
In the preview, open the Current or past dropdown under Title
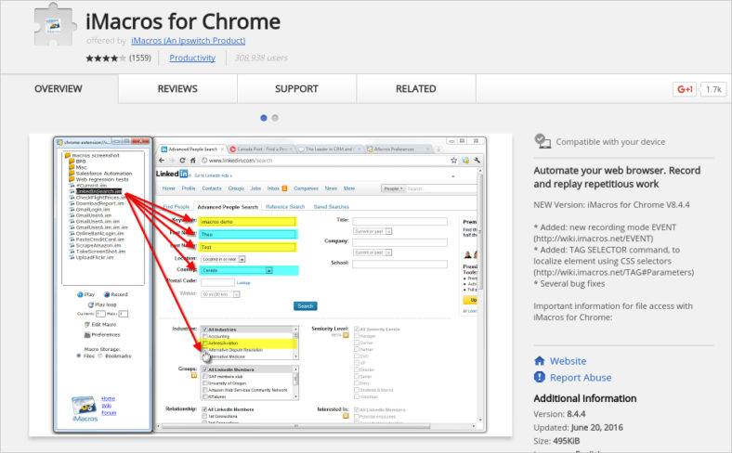pos(373,231)
